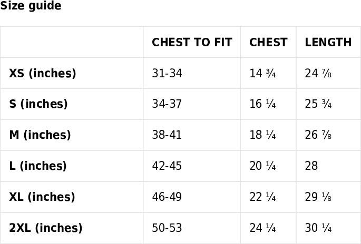Click the CHEST TO FIT column header

click(x=192, y=43)
